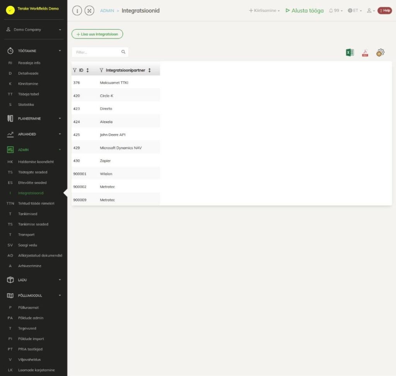Select the Microsoft Dynamics NAV row

pyautogui.click(x=116, y=148)
